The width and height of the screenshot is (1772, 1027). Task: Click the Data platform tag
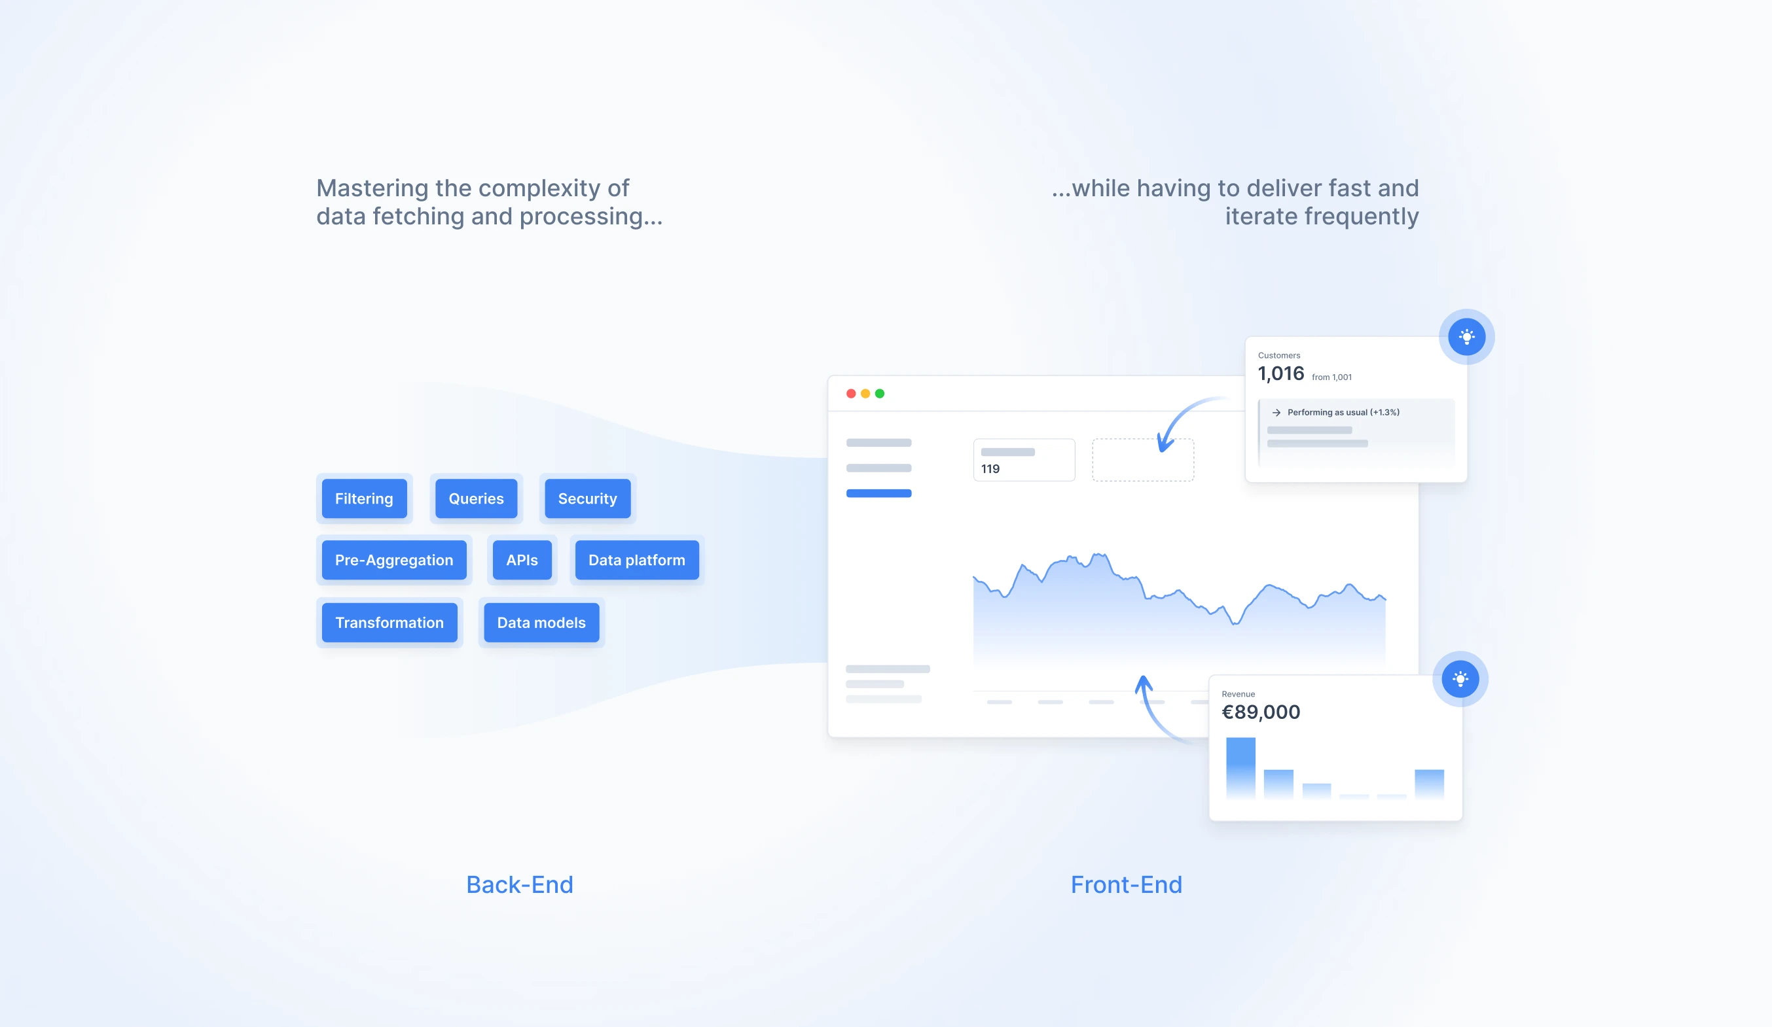pos(634,560)
